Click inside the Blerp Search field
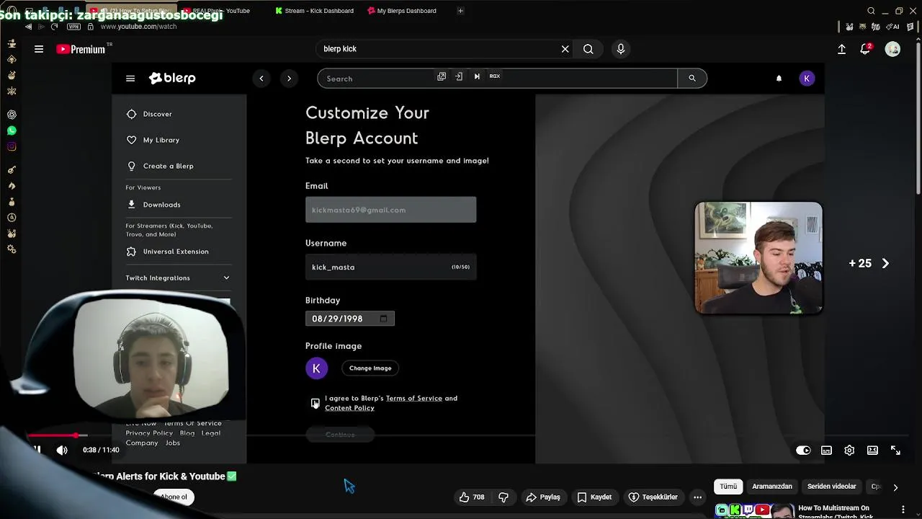 (x=497, y=79)
